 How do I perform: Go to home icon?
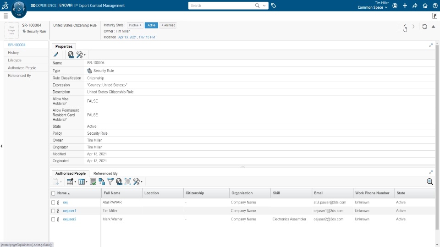(425, 5)
